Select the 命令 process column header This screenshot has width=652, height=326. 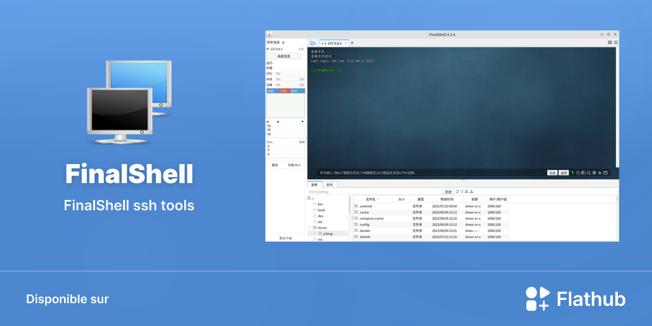[x=298, y=91]
